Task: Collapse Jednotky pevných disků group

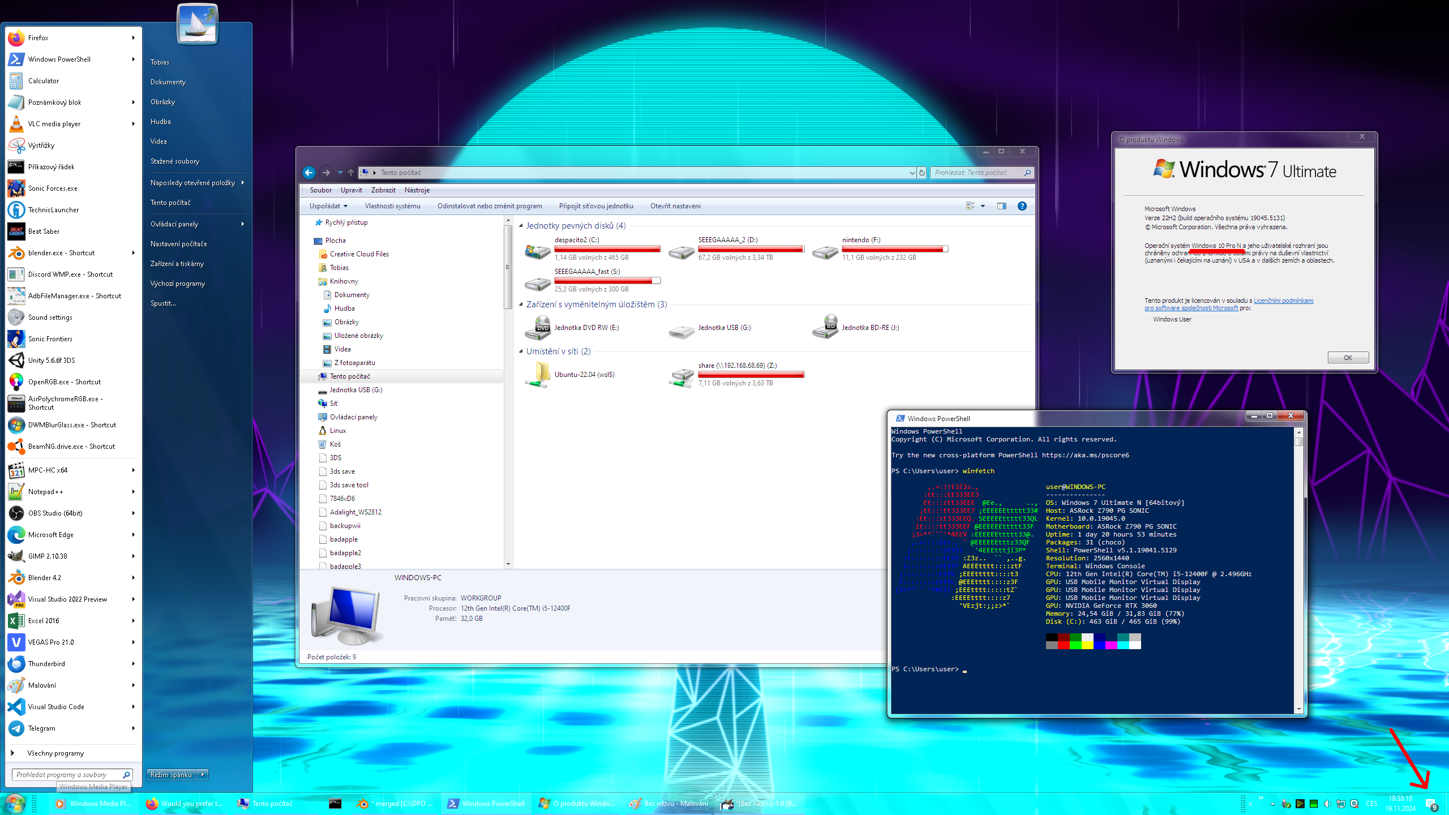Action: coord(521,226)
